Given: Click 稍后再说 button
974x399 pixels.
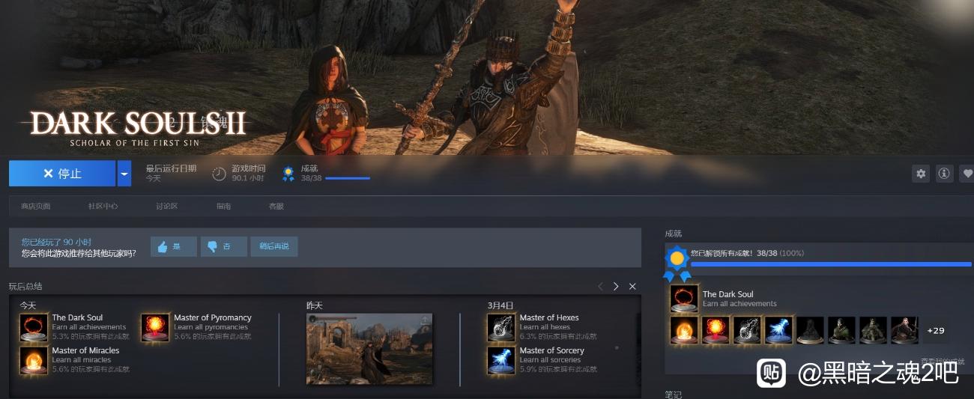Looking at the screenshot, I should pyautogui.click(x=274, y=246).
